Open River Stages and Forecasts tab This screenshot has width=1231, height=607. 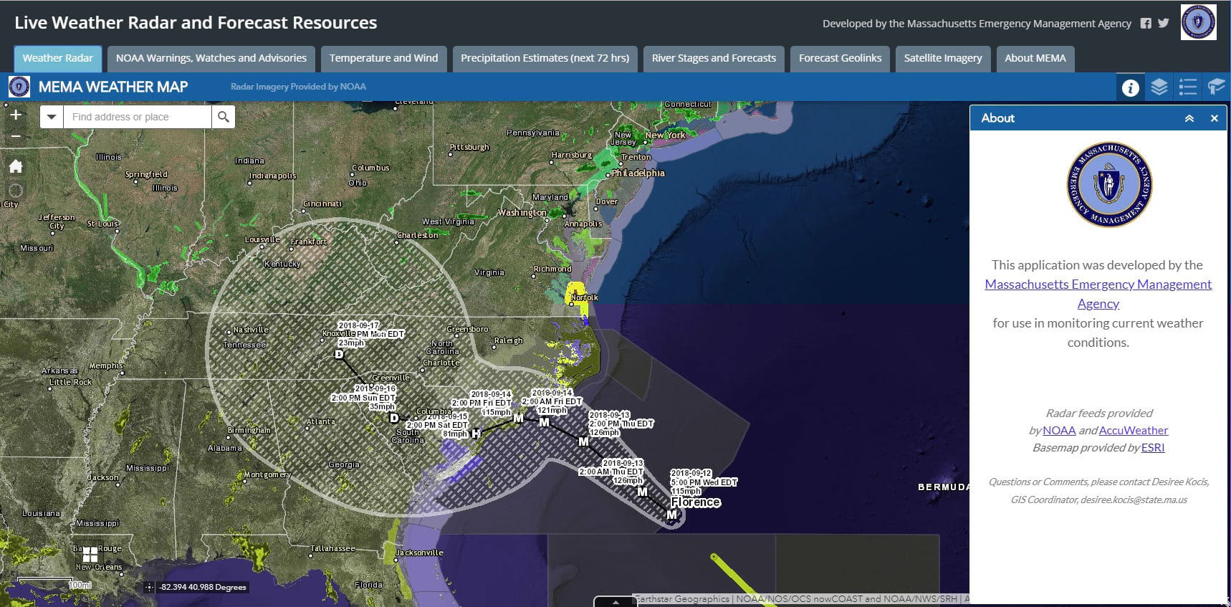[x=714, y=59]
